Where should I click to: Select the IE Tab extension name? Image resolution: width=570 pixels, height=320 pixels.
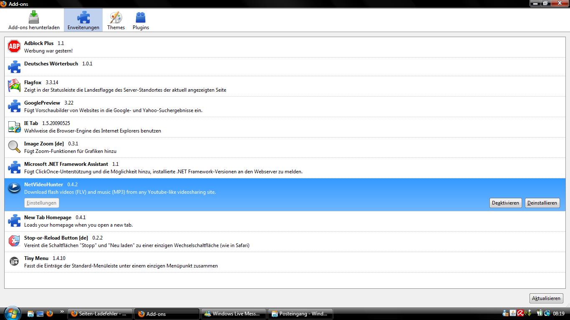pos(31,123)
